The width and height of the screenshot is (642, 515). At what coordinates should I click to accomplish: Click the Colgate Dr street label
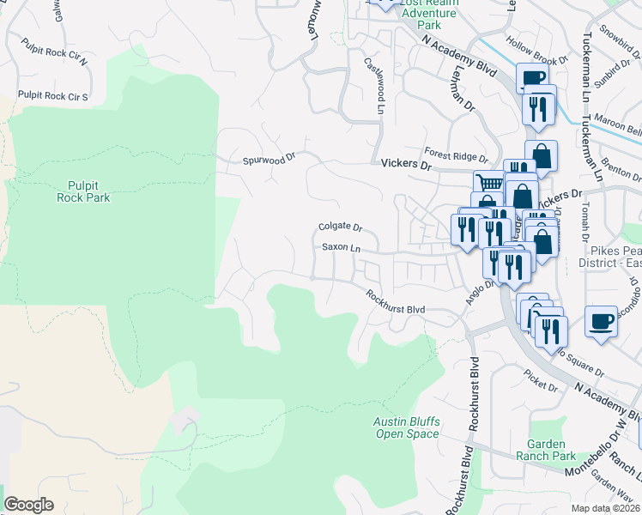(x=341, y=227)
